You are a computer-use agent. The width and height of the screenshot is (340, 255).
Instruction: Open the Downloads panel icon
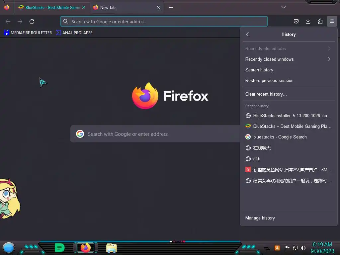point(308,21)
